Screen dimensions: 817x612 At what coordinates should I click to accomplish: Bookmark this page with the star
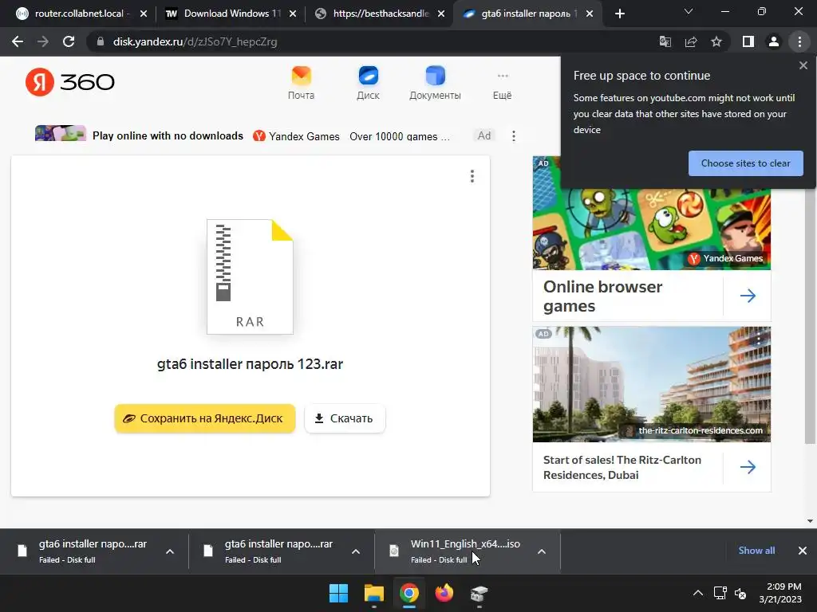[x=716, y=41]
